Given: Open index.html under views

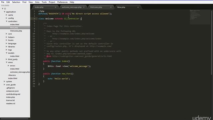Looking at the screenshot, I should 15,69.
